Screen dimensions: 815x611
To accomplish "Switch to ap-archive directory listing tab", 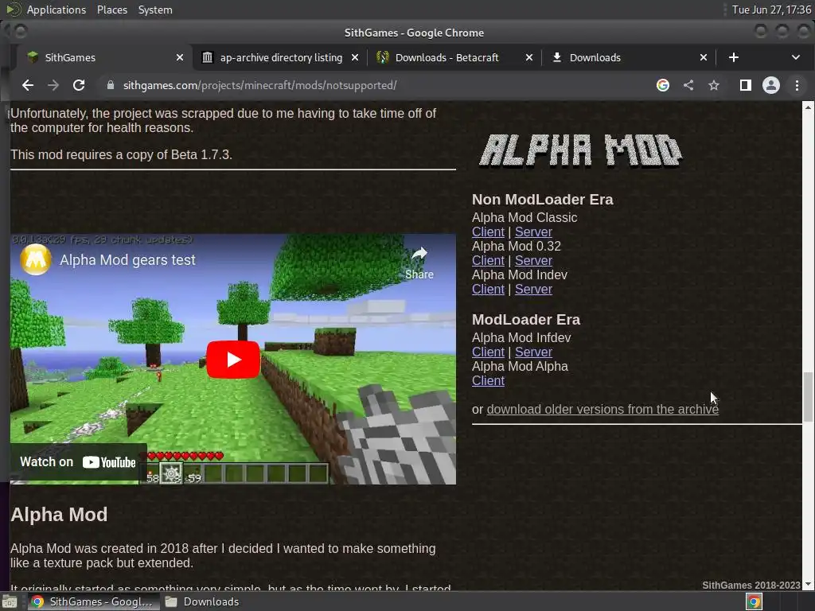I will click(281, 57).
